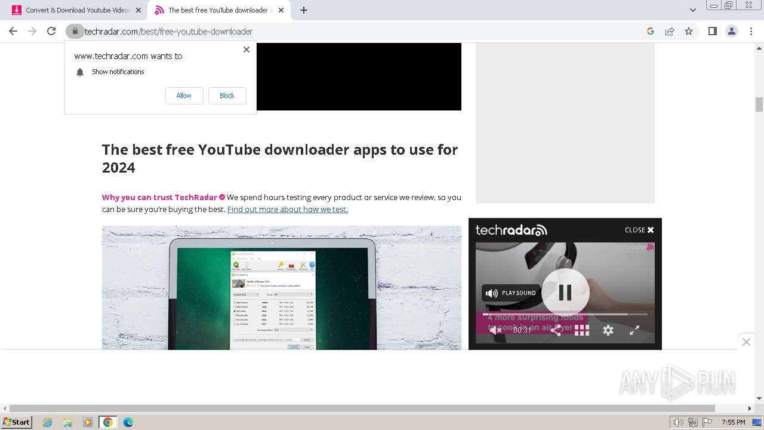Click the horizontal scrollbar
Viewport: 764px width, 430px height.
[363, 408]
